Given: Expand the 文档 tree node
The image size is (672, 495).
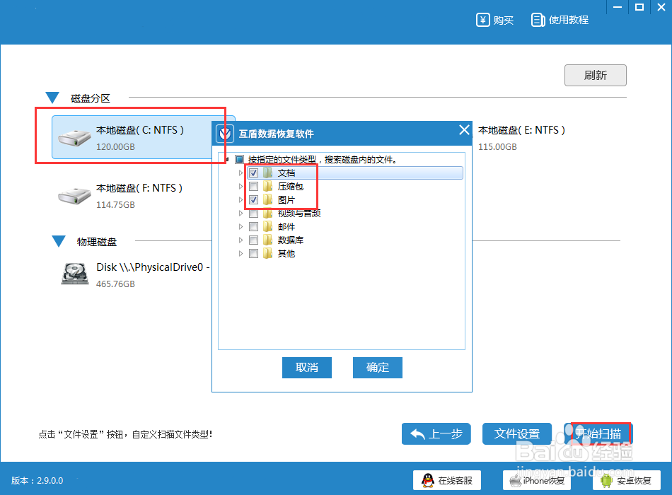Looking at the screenshot, I should (x=241, y=173).
